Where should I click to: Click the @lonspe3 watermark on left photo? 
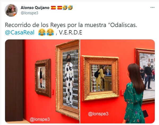pyautogui.click(x=40, y=119)
